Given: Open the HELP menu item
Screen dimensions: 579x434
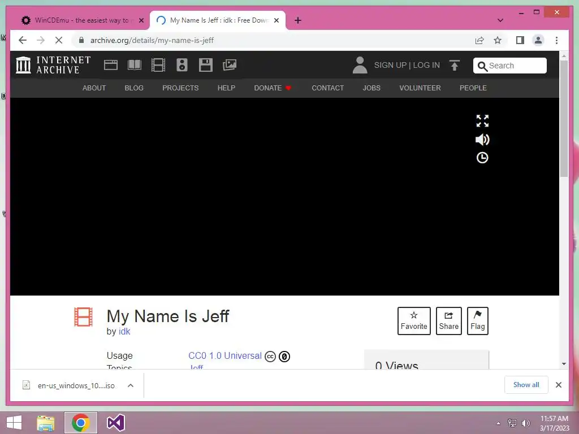Looking at the screenshot, I should click(226, 88).
